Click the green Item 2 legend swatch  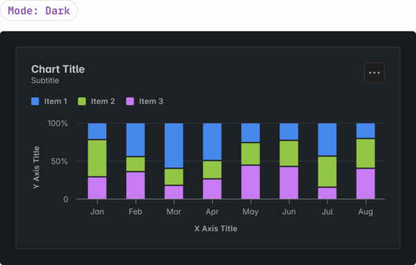point(82,102)
